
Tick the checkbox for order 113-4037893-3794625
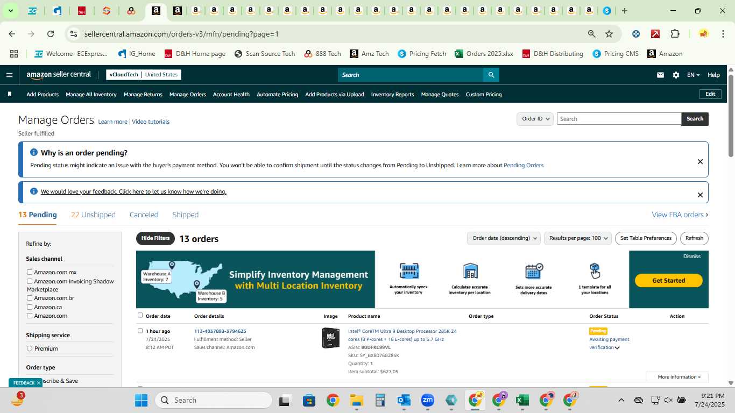140,331
